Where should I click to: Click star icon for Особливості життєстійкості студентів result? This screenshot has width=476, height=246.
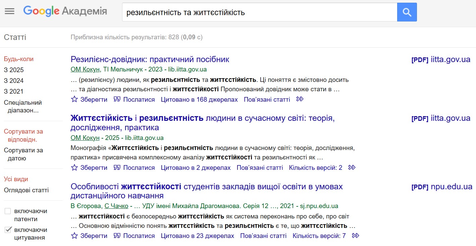pyautogui.click(x=74, y=236)
